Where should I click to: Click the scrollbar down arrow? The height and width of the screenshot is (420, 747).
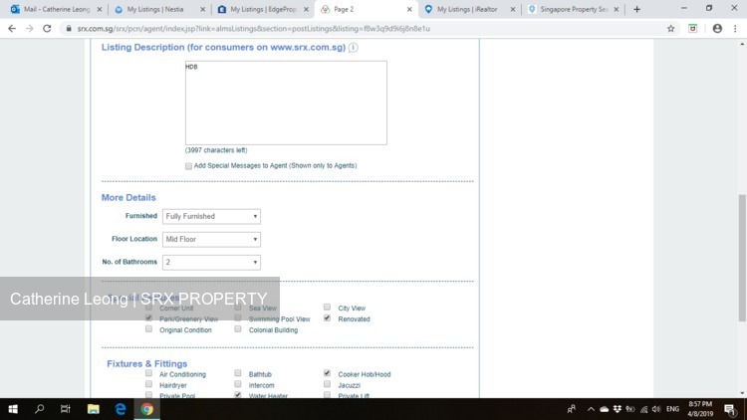pyautogui.click(x=742, y=393)
